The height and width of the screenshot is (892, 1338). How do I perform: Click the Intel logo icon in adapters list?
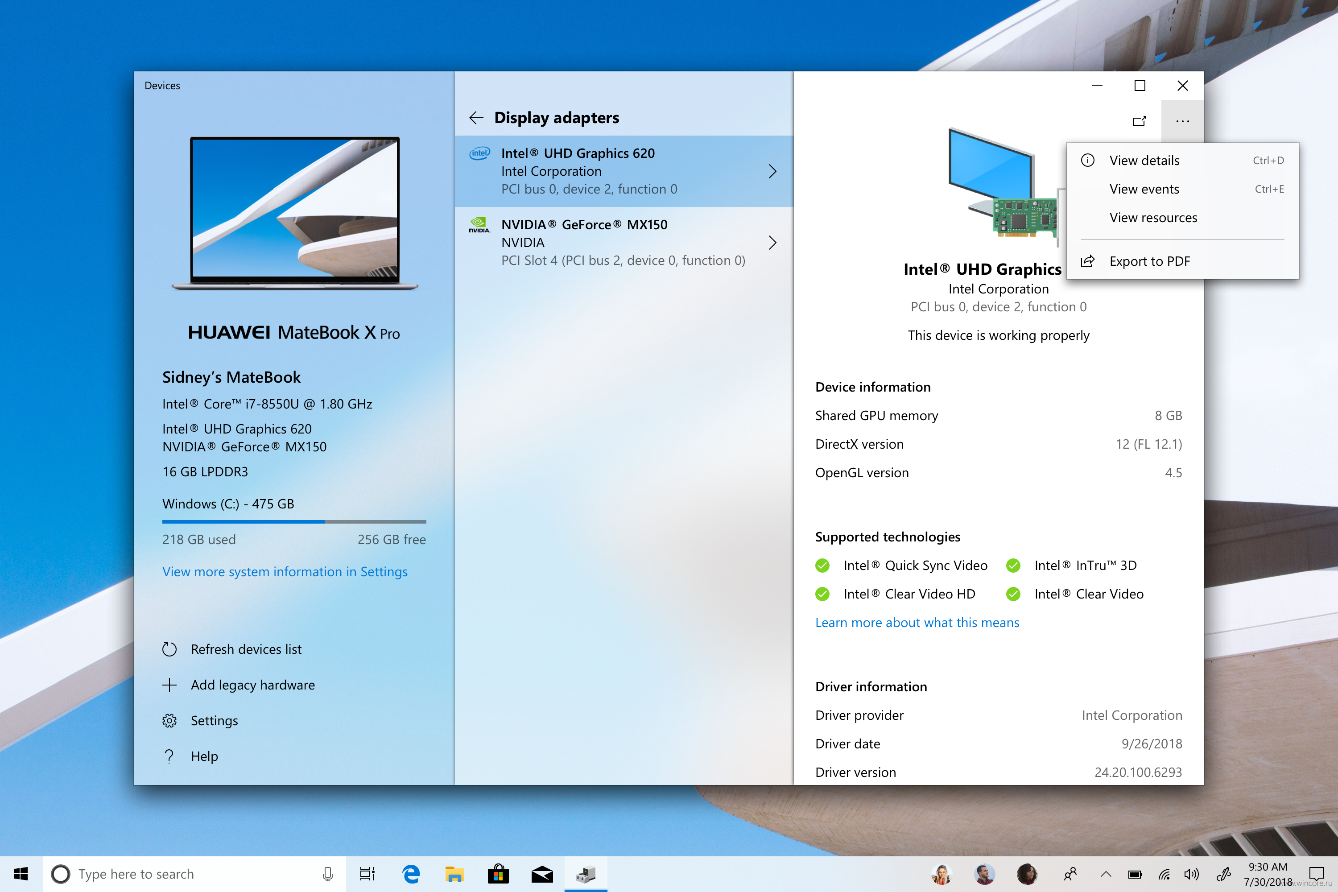pos(479,153)
